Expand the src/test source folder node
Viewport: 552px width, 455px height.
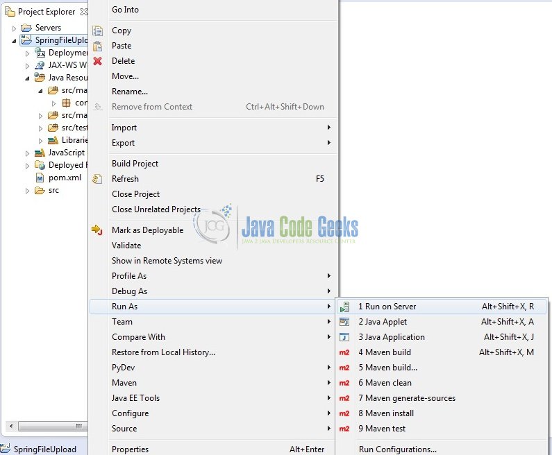pyautogui.click(x=40, y=128)
